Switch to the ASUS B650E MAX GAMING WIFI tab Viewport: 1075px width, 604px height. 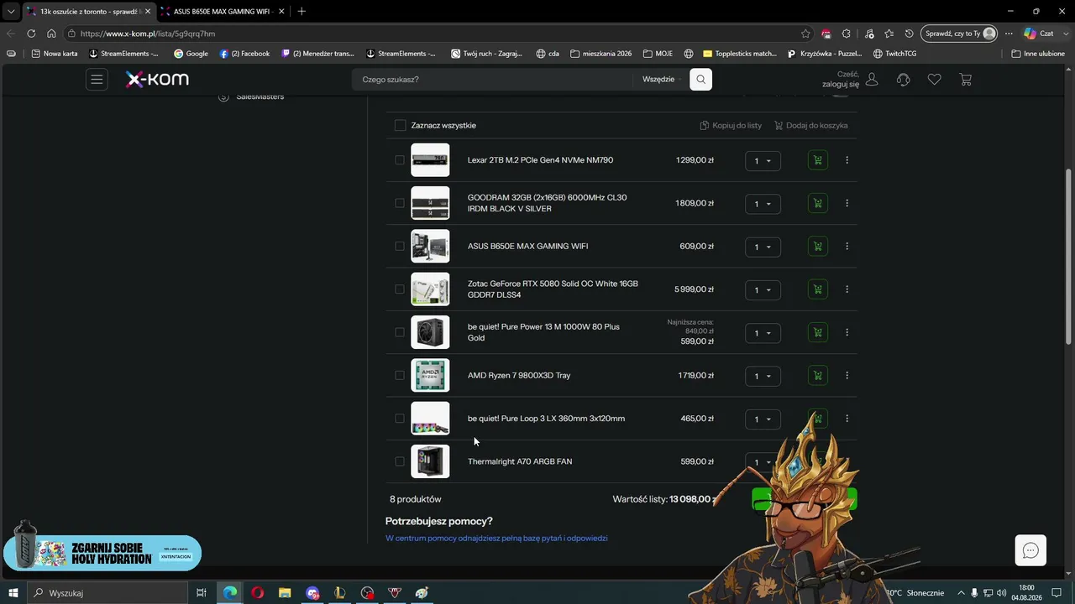221,11
